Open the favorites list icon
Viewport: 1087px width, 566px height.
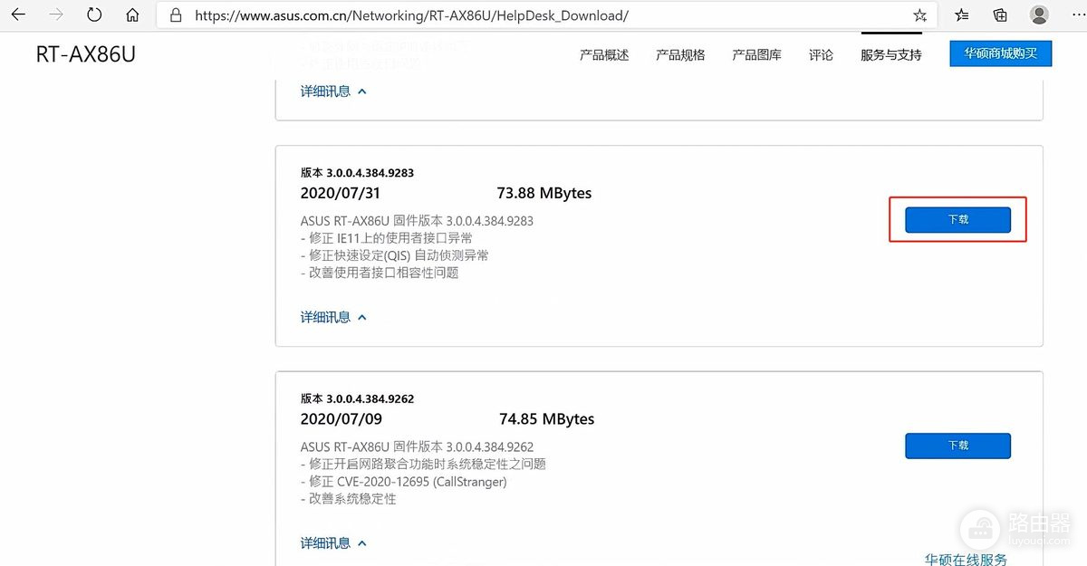click(x=961, y=15)
